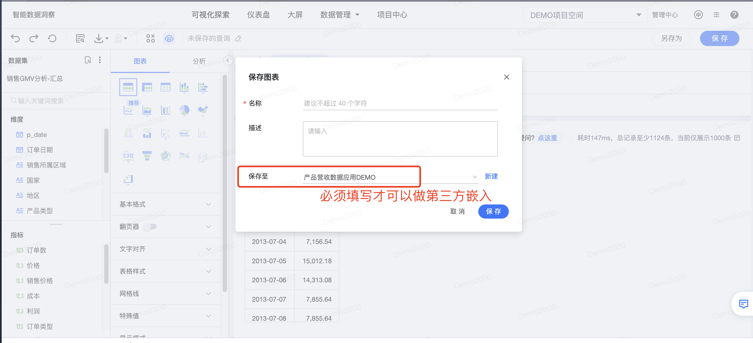Open the 大屏 menu
Image resolution: width=753 pixels, height=343 pixels.
295,15
